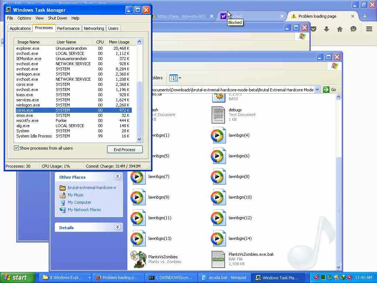Click the End Process button
This screenshot has height=283, width=377.
(x=125, y=150)
